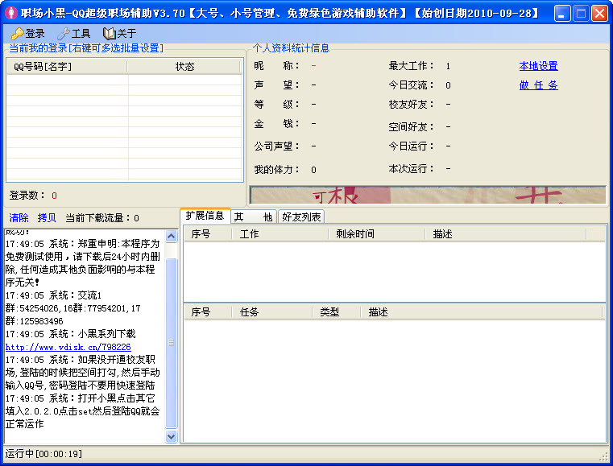Click the key icon beside 登录
Screen dimensions: 613x466
click(x=17, y=34)
